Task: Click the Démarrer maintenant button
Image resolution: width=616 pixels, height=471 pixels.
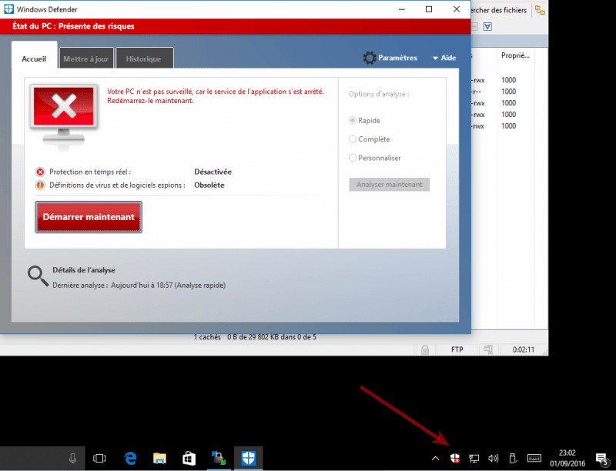Action: point(89,217)
